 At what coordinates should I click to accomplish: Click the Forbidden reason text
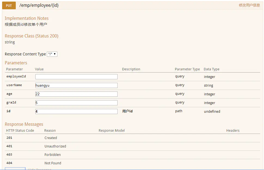(x=53, y=155)
